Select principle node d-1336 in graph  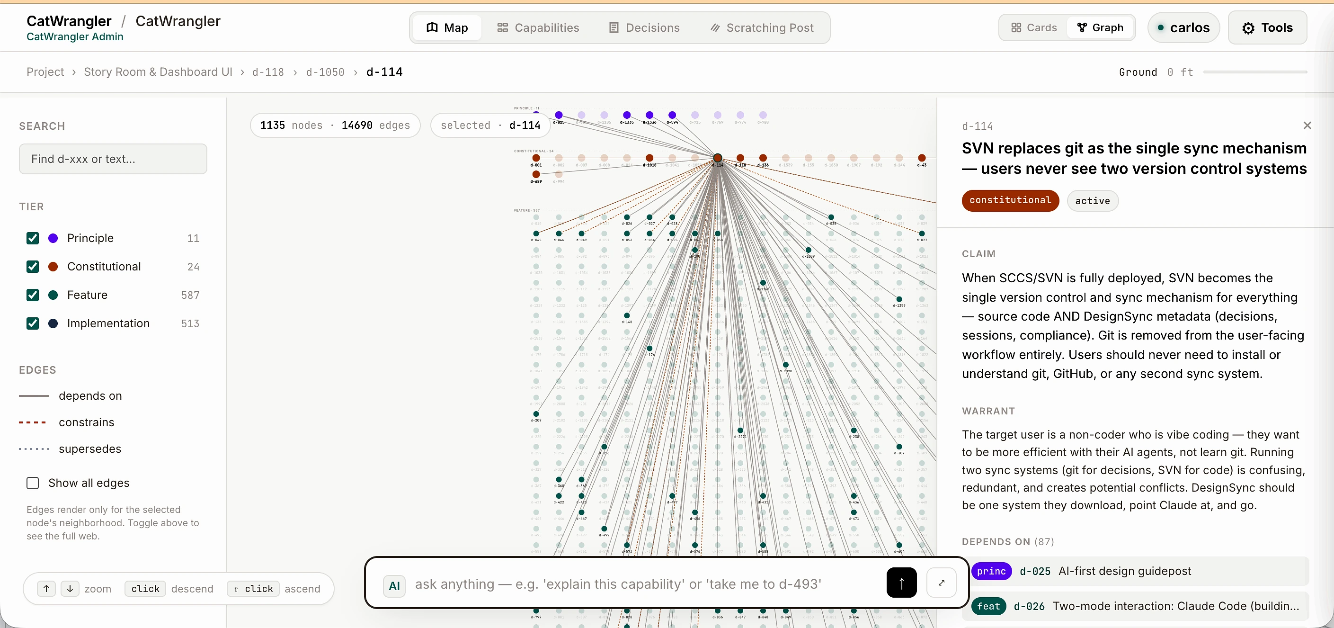[649, 115]
